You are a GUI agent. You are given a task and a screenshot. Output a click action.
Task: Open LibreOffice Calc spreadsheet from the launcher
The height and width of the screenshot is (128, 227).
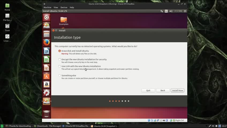tap(47, 59)
